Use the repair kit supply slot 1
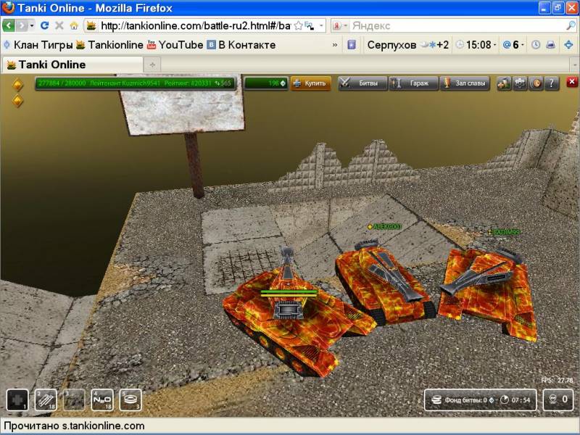 click(17, 400)
